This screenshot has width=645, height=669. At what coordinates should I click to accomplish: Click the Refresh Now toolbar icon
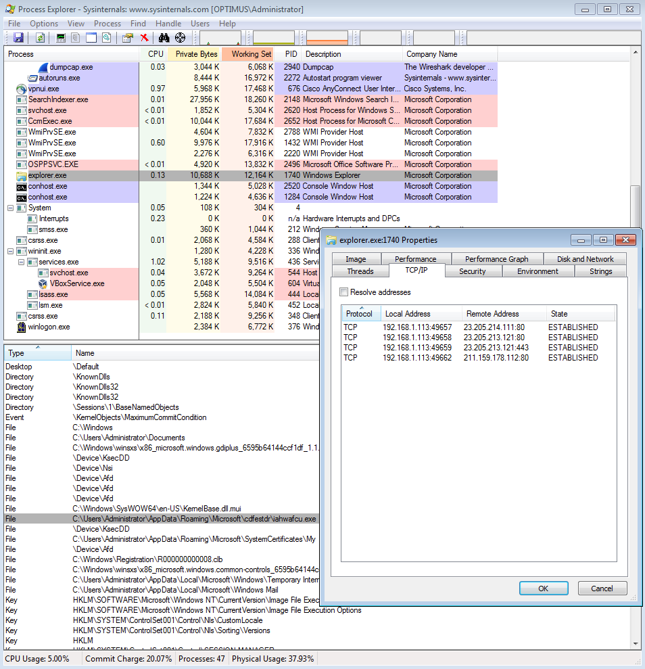(x=40, y=38)
